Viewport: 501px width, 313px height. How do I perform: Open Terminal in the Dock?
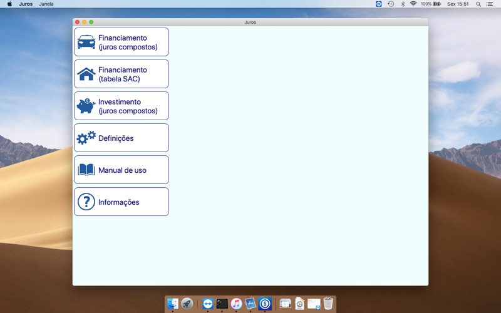pyautogui.click(x=222, y=304)
